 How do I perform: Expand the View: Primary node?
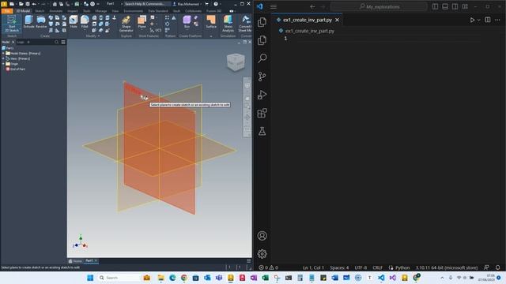[3, 58]
